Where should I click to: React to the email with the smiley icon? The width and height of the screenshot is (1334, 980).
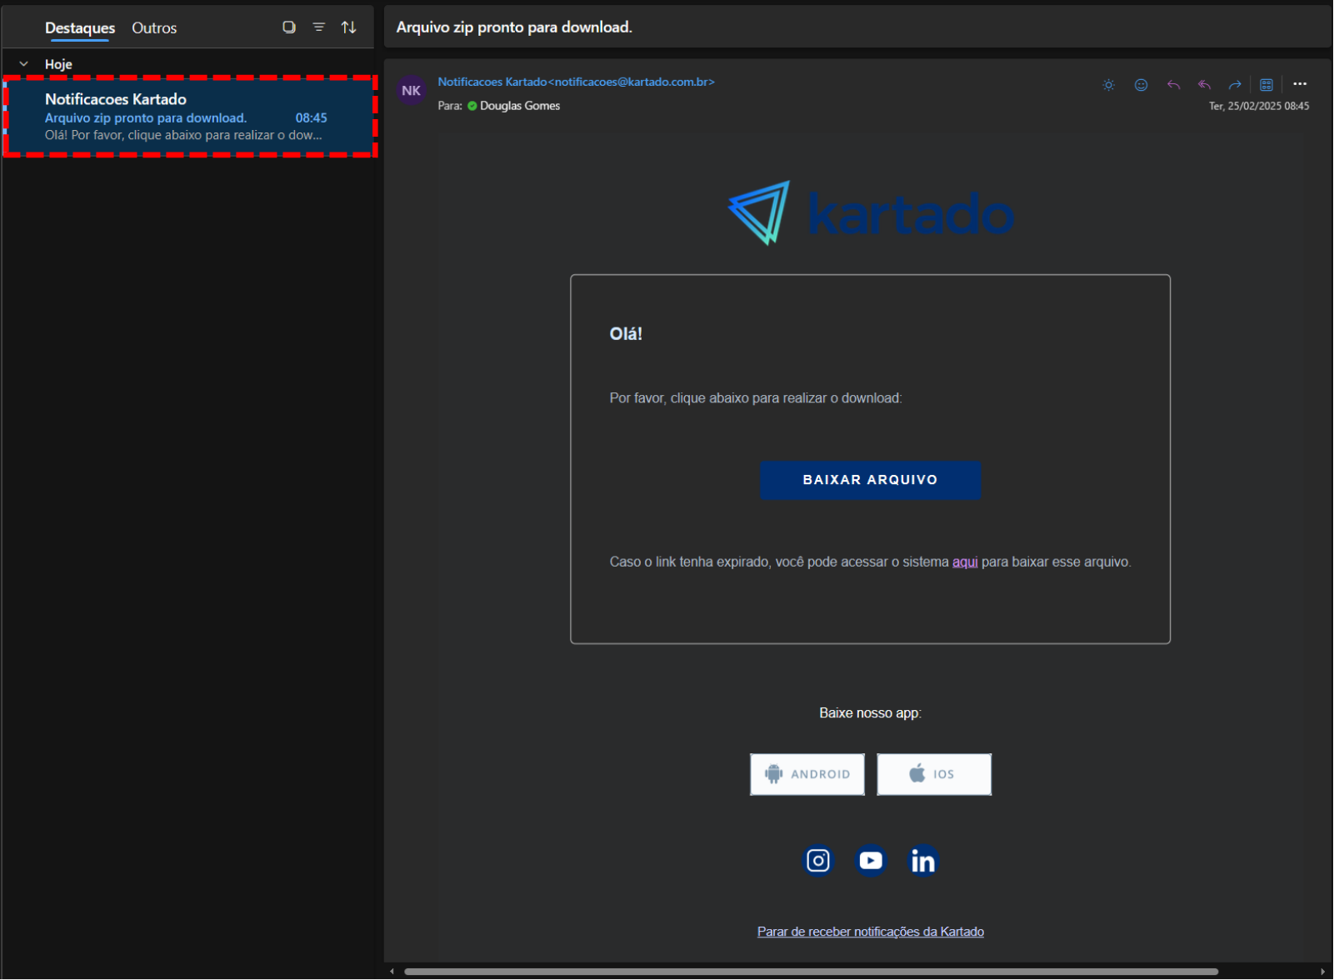tap(1141, 85)
